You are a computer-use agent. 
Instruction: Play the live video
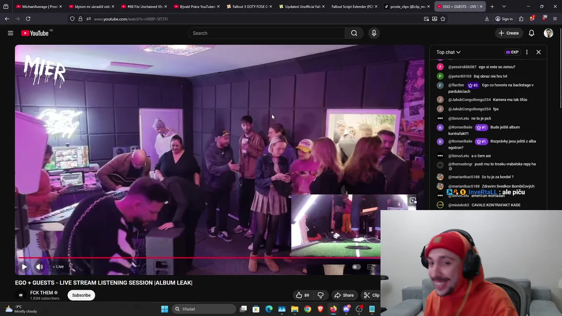(x=24, y=266)
